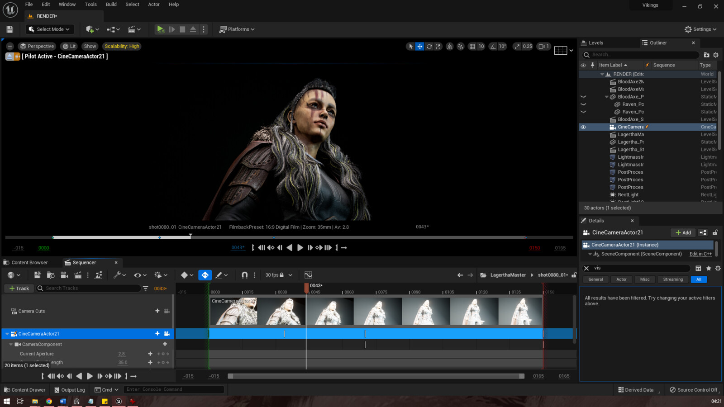Open the Settings dropdown in the main toolbar

click(x=700, y=29)
